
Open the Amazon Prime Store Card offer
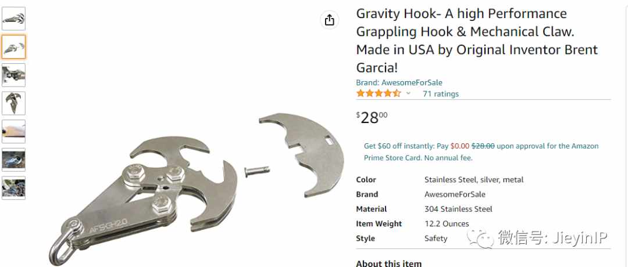tap(481, 152)
